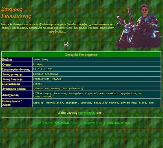Click the Πράσινο του δάσους value
Viewport: 163px width, 148px height.
pyautogui.click(x=58, y=88)
